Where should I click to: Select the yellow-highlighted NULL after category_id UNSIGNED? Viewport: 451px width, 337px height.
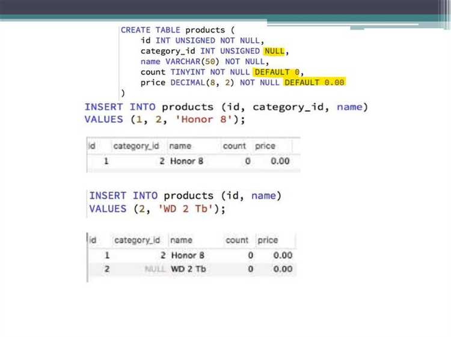274,51
